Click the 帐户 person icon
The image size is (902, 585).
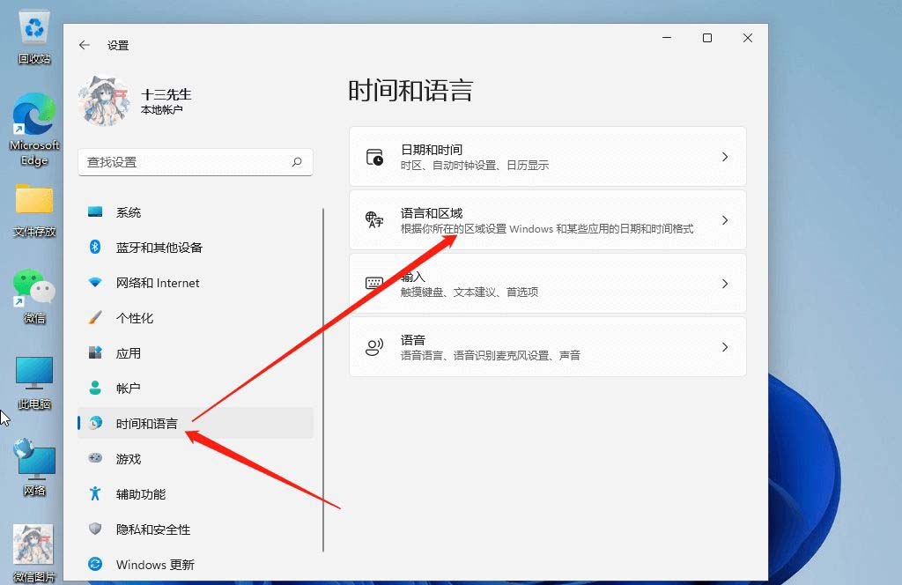click(x=95, y=388)
